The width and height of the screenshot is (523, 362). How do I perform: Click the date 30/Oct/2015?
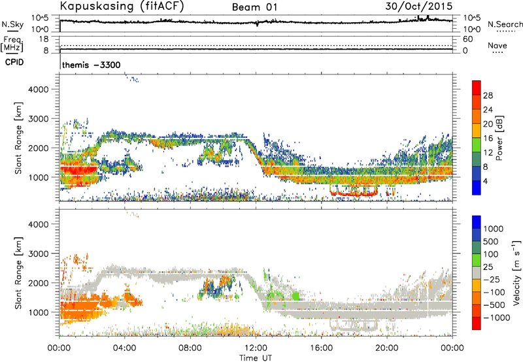[x=419, y=7]
